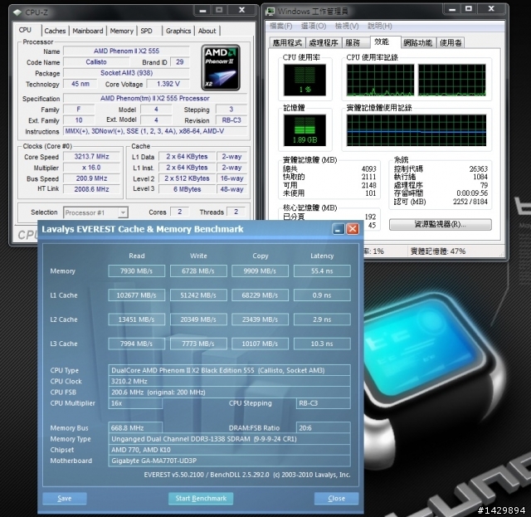Screen dimensions: 531x517
Task: Click the Multiplier x 16.0 value
Action: pos(92,168)
